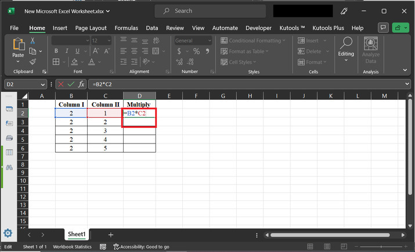415x252 pixels.
Task: Add a new sheet with plus button
Action: pyautogui.click(x=111, y=235)
